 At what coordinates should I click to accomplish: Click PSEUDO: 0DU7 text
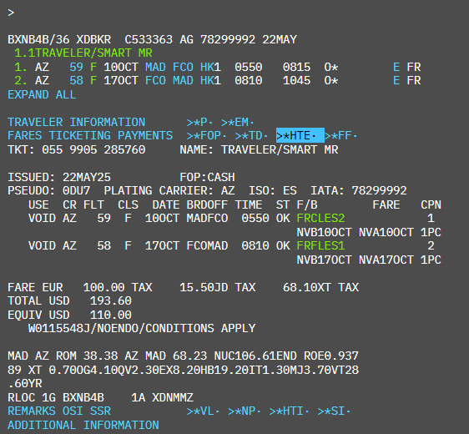coord(49,191)
